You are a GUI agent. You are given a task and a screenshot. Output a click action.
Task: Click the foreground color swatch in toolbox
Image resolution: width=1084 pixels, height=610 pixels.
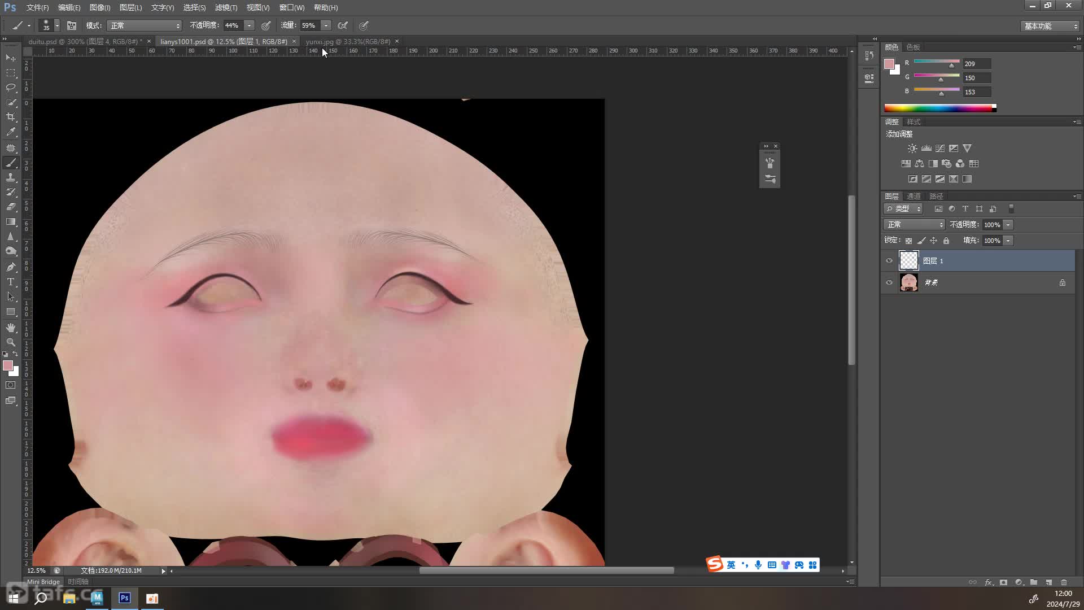(x=8, y=365)
